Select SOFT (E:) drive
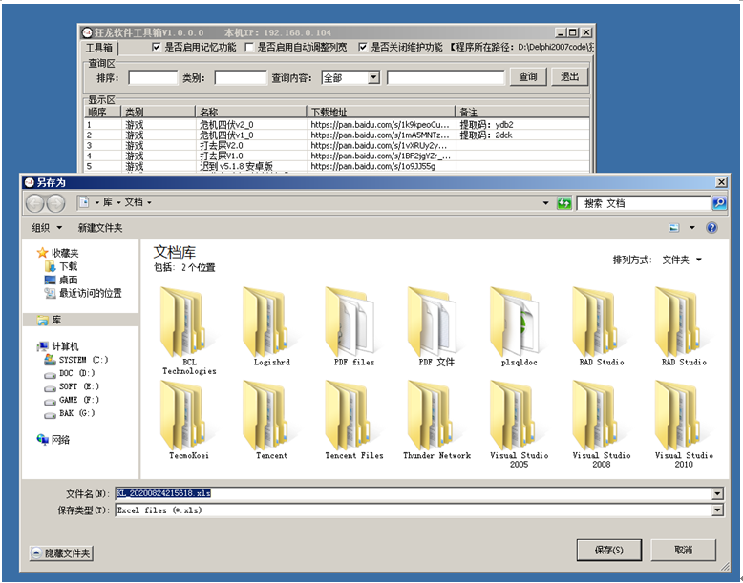 72,386
